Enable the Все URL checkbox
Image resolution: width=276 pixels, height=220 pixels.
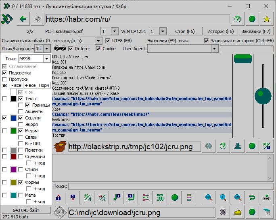pyautogui.click(x=21, y=144)
